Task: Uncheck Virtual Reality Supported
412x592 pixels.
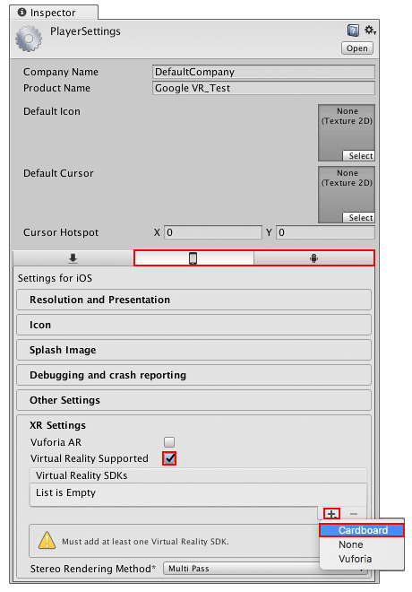Action: (169, 458)
